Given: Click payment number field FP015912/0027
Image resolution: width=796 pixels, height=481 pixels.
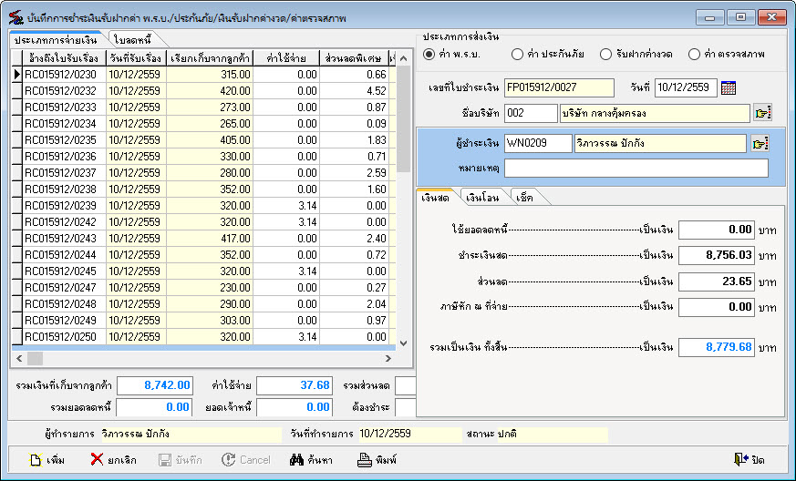Looking at the screenshot, I should pyautogui.click(x=559, y=87).
